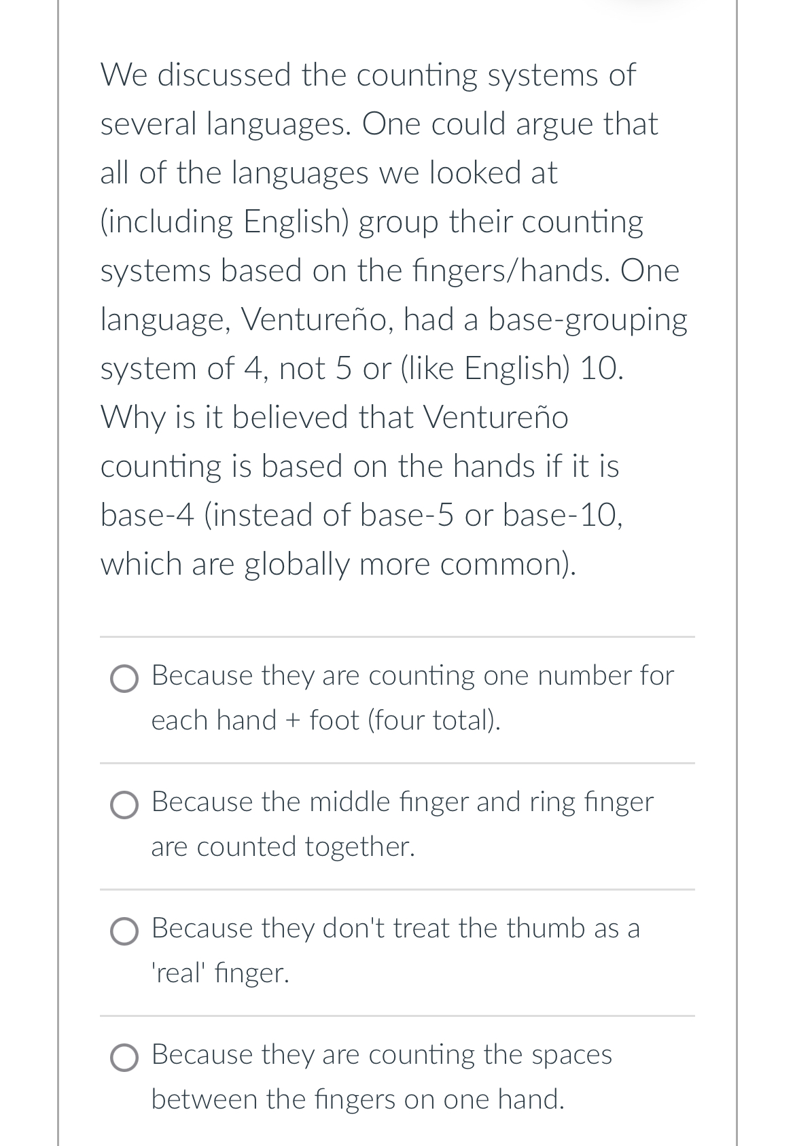Select the radio circle next to the last option
Image resolution: width=795 pixels, height=1146 pixels.
(126, 1059)
